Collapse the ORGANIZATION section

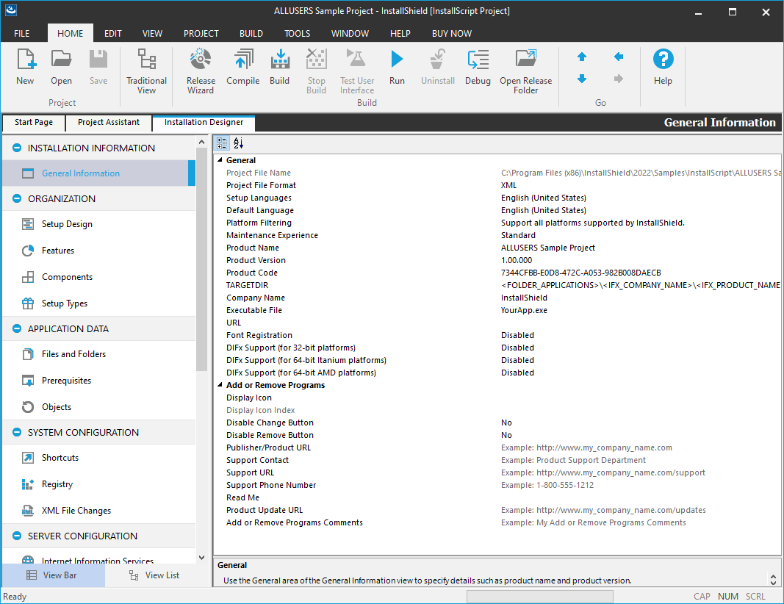click(x=15, y=198)
